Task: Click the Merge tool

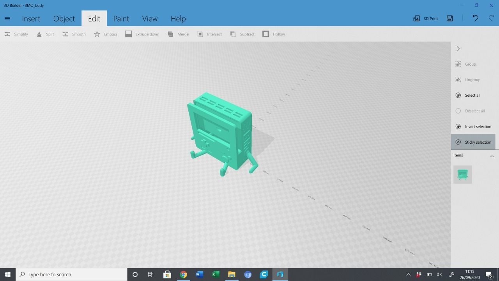Action: point(178,34)
